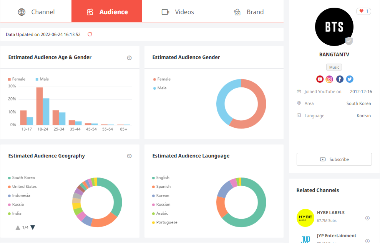Viewport: 380px width, 243px height.
Task: Click the BTS channel avatar
Action: point(334,27)
